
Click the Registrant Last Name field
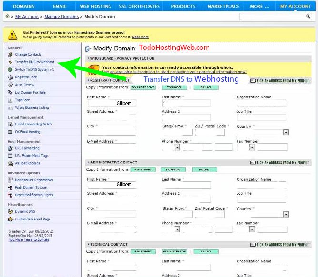click(187, 103)
